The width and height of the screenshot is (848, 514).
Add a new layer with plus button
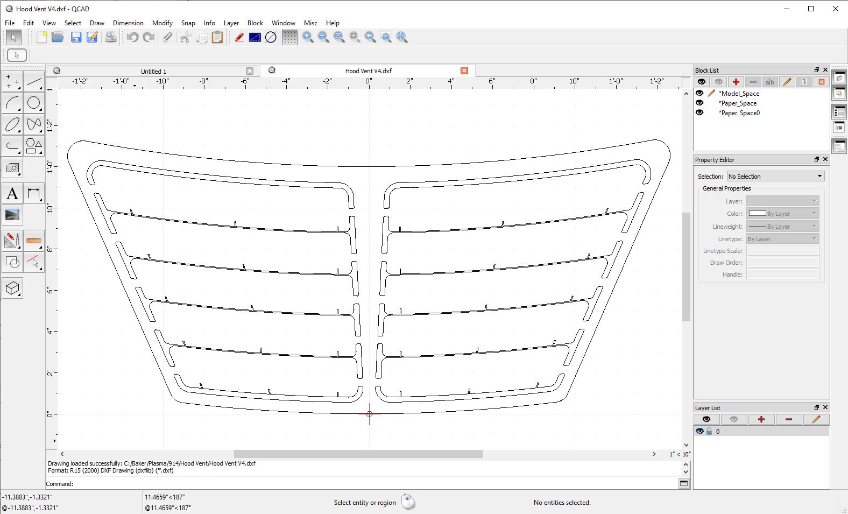761,419
